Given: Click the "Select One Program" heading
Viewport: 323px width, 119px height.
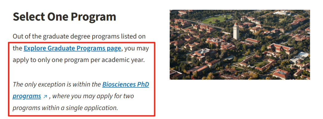Looking at the screenshot, I should click(x=64, y=17).
